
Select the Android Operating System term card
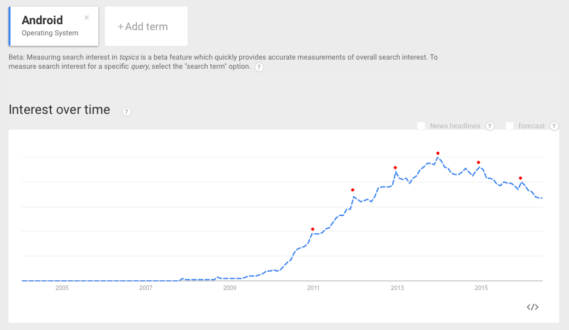[x=54, y=27]
